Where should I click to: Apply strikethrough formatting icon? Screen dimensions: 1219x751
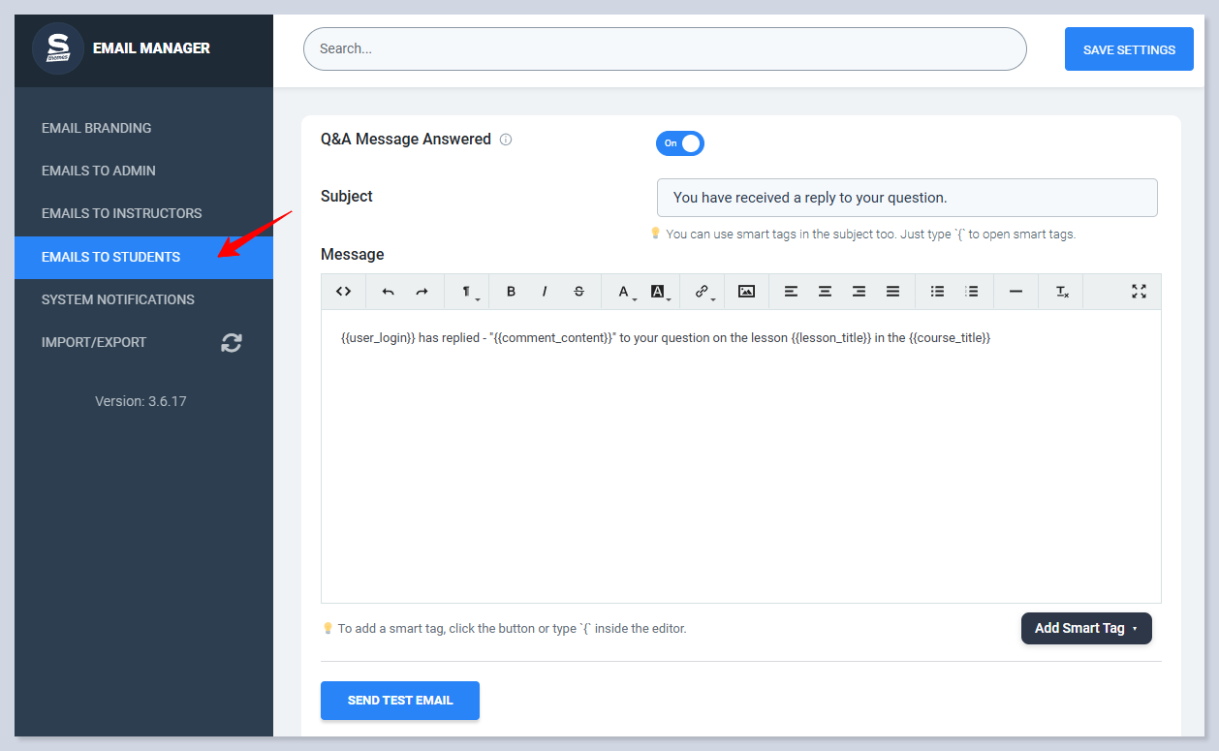(578, 292)
